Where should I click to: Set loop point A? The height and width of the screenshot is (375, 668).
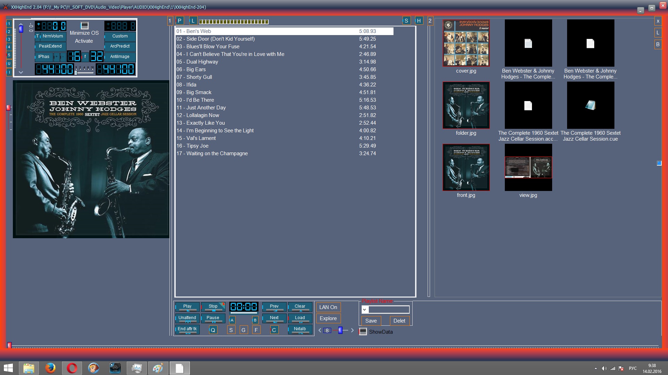[232, 320]
